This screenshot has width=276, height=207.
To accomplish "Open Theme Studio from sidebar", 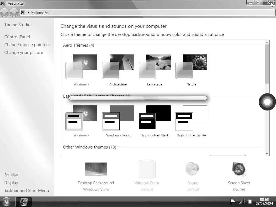I will point(18,25).
